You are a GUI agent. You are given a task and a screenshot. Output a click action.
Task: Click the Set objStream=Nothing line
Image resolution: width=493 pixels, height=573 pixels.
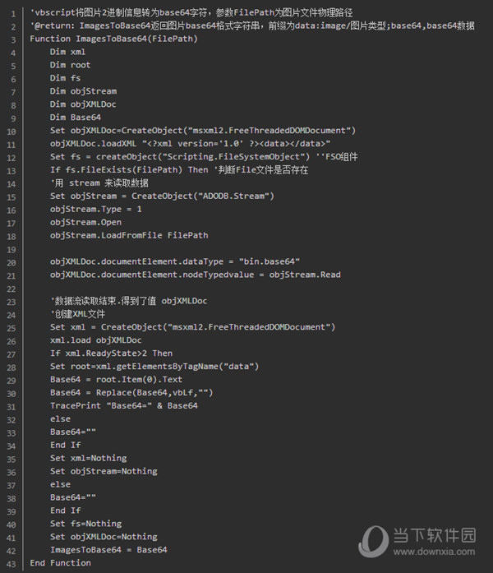[x=104, y=471]
